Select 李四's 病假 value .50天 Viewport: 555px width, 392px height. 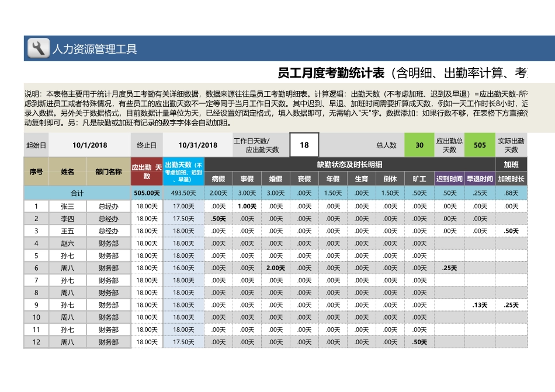[218, 219]
